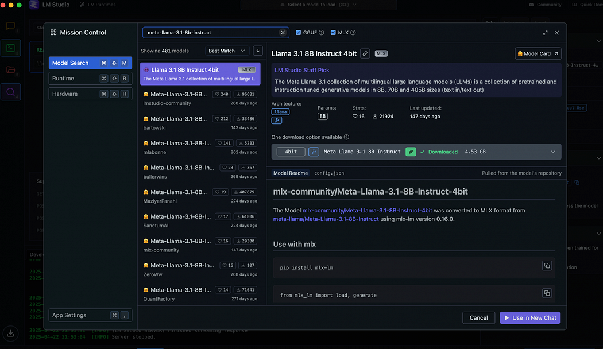Screen dimensions: 603x349
Task: Select the bullerwins model result
Action: click(200, 172)
